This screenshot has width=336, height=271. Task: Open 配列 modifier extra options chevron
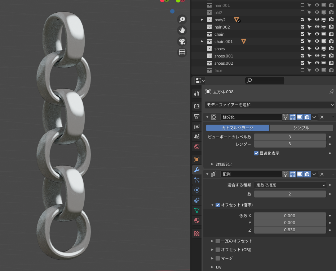point(314,174)
